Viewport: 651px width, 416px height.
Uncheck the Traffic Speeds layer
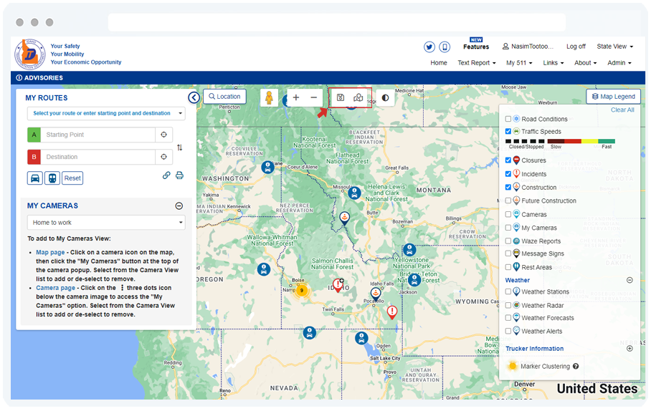(508, 132)
